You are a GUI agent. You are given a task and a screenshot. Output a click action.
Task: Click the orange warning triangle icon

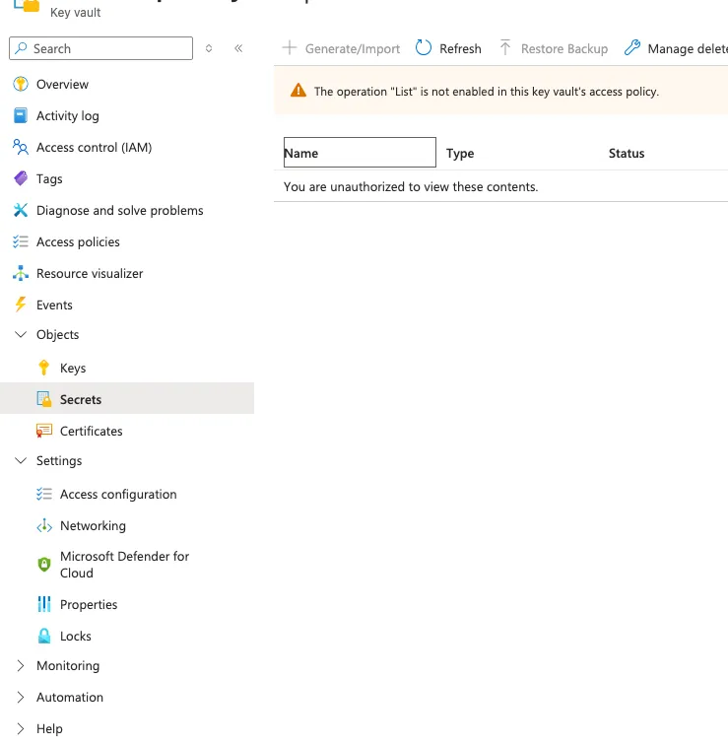(298, 91)
